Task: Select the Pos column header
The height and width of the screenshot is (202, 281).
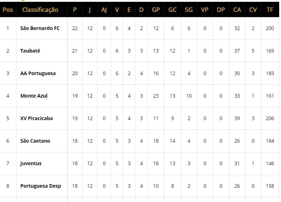Action: [x=8, y=10]
